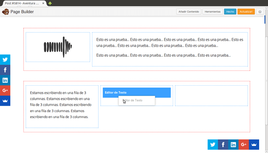Image resolution: width=268 pixels, height=153 pixels.
Task: Click the crown icon in left sidebar
Action: pyautogui.click(x=5, y=101)
